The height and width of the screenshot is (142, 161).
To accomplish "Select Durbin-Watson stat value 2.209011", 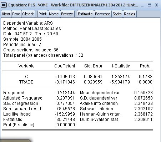I will pos(144,120).
